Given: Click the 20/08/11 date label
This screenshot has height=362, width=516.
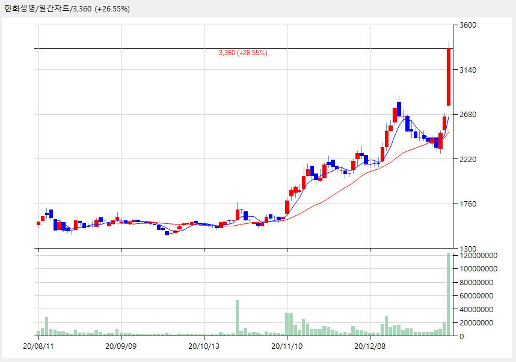Looking at the screenshot, I should 38,346.
